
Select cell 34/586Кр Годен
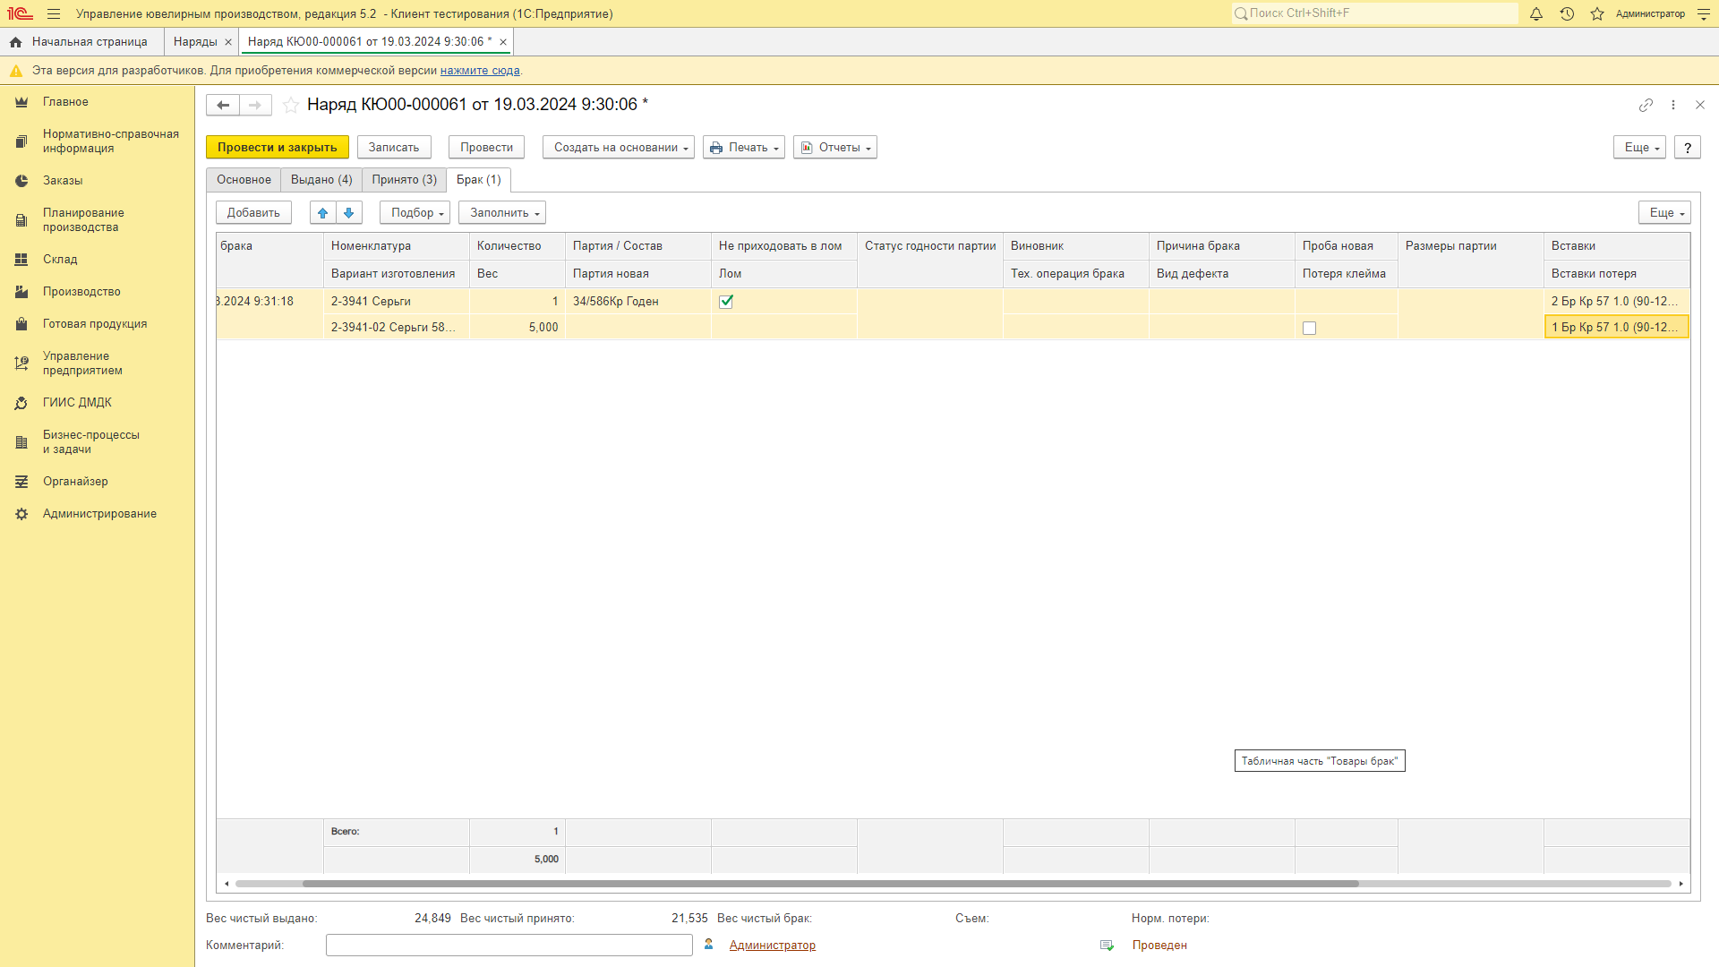[x=638, y=302]
